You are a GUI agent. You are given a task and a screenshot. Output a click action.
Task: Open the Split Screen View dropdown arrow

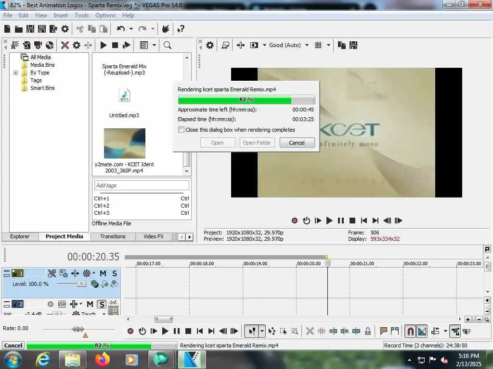tap(264, 45)
